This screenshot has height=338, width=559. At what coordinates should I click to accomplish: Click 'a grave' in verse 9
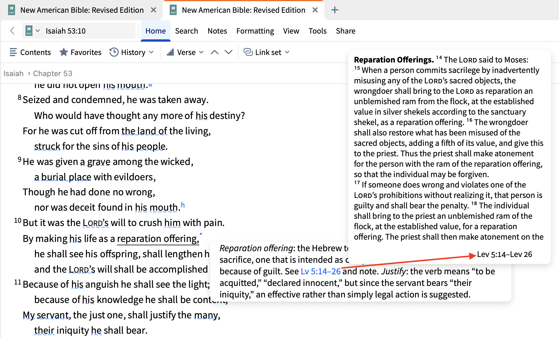click(95, 161)
